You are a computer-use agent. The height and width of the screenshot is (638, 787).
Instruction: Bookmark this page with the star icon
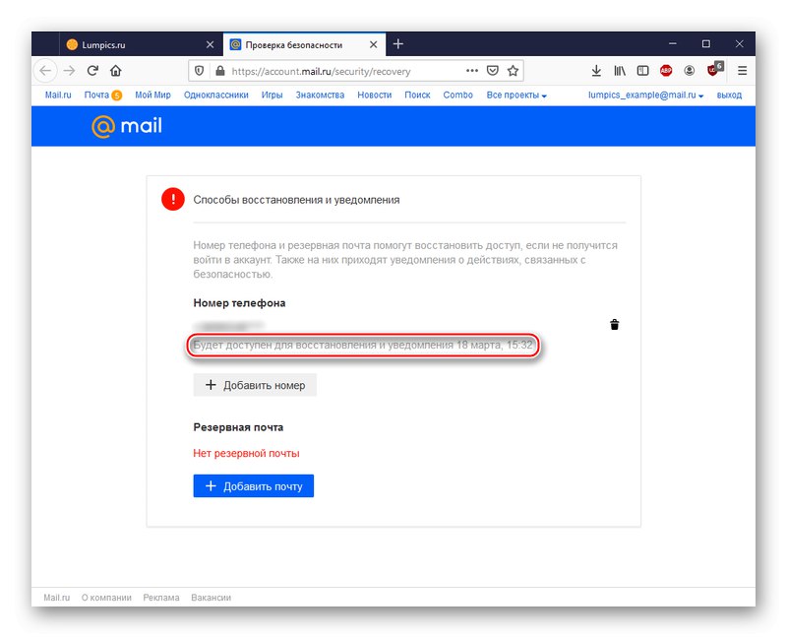514,71
